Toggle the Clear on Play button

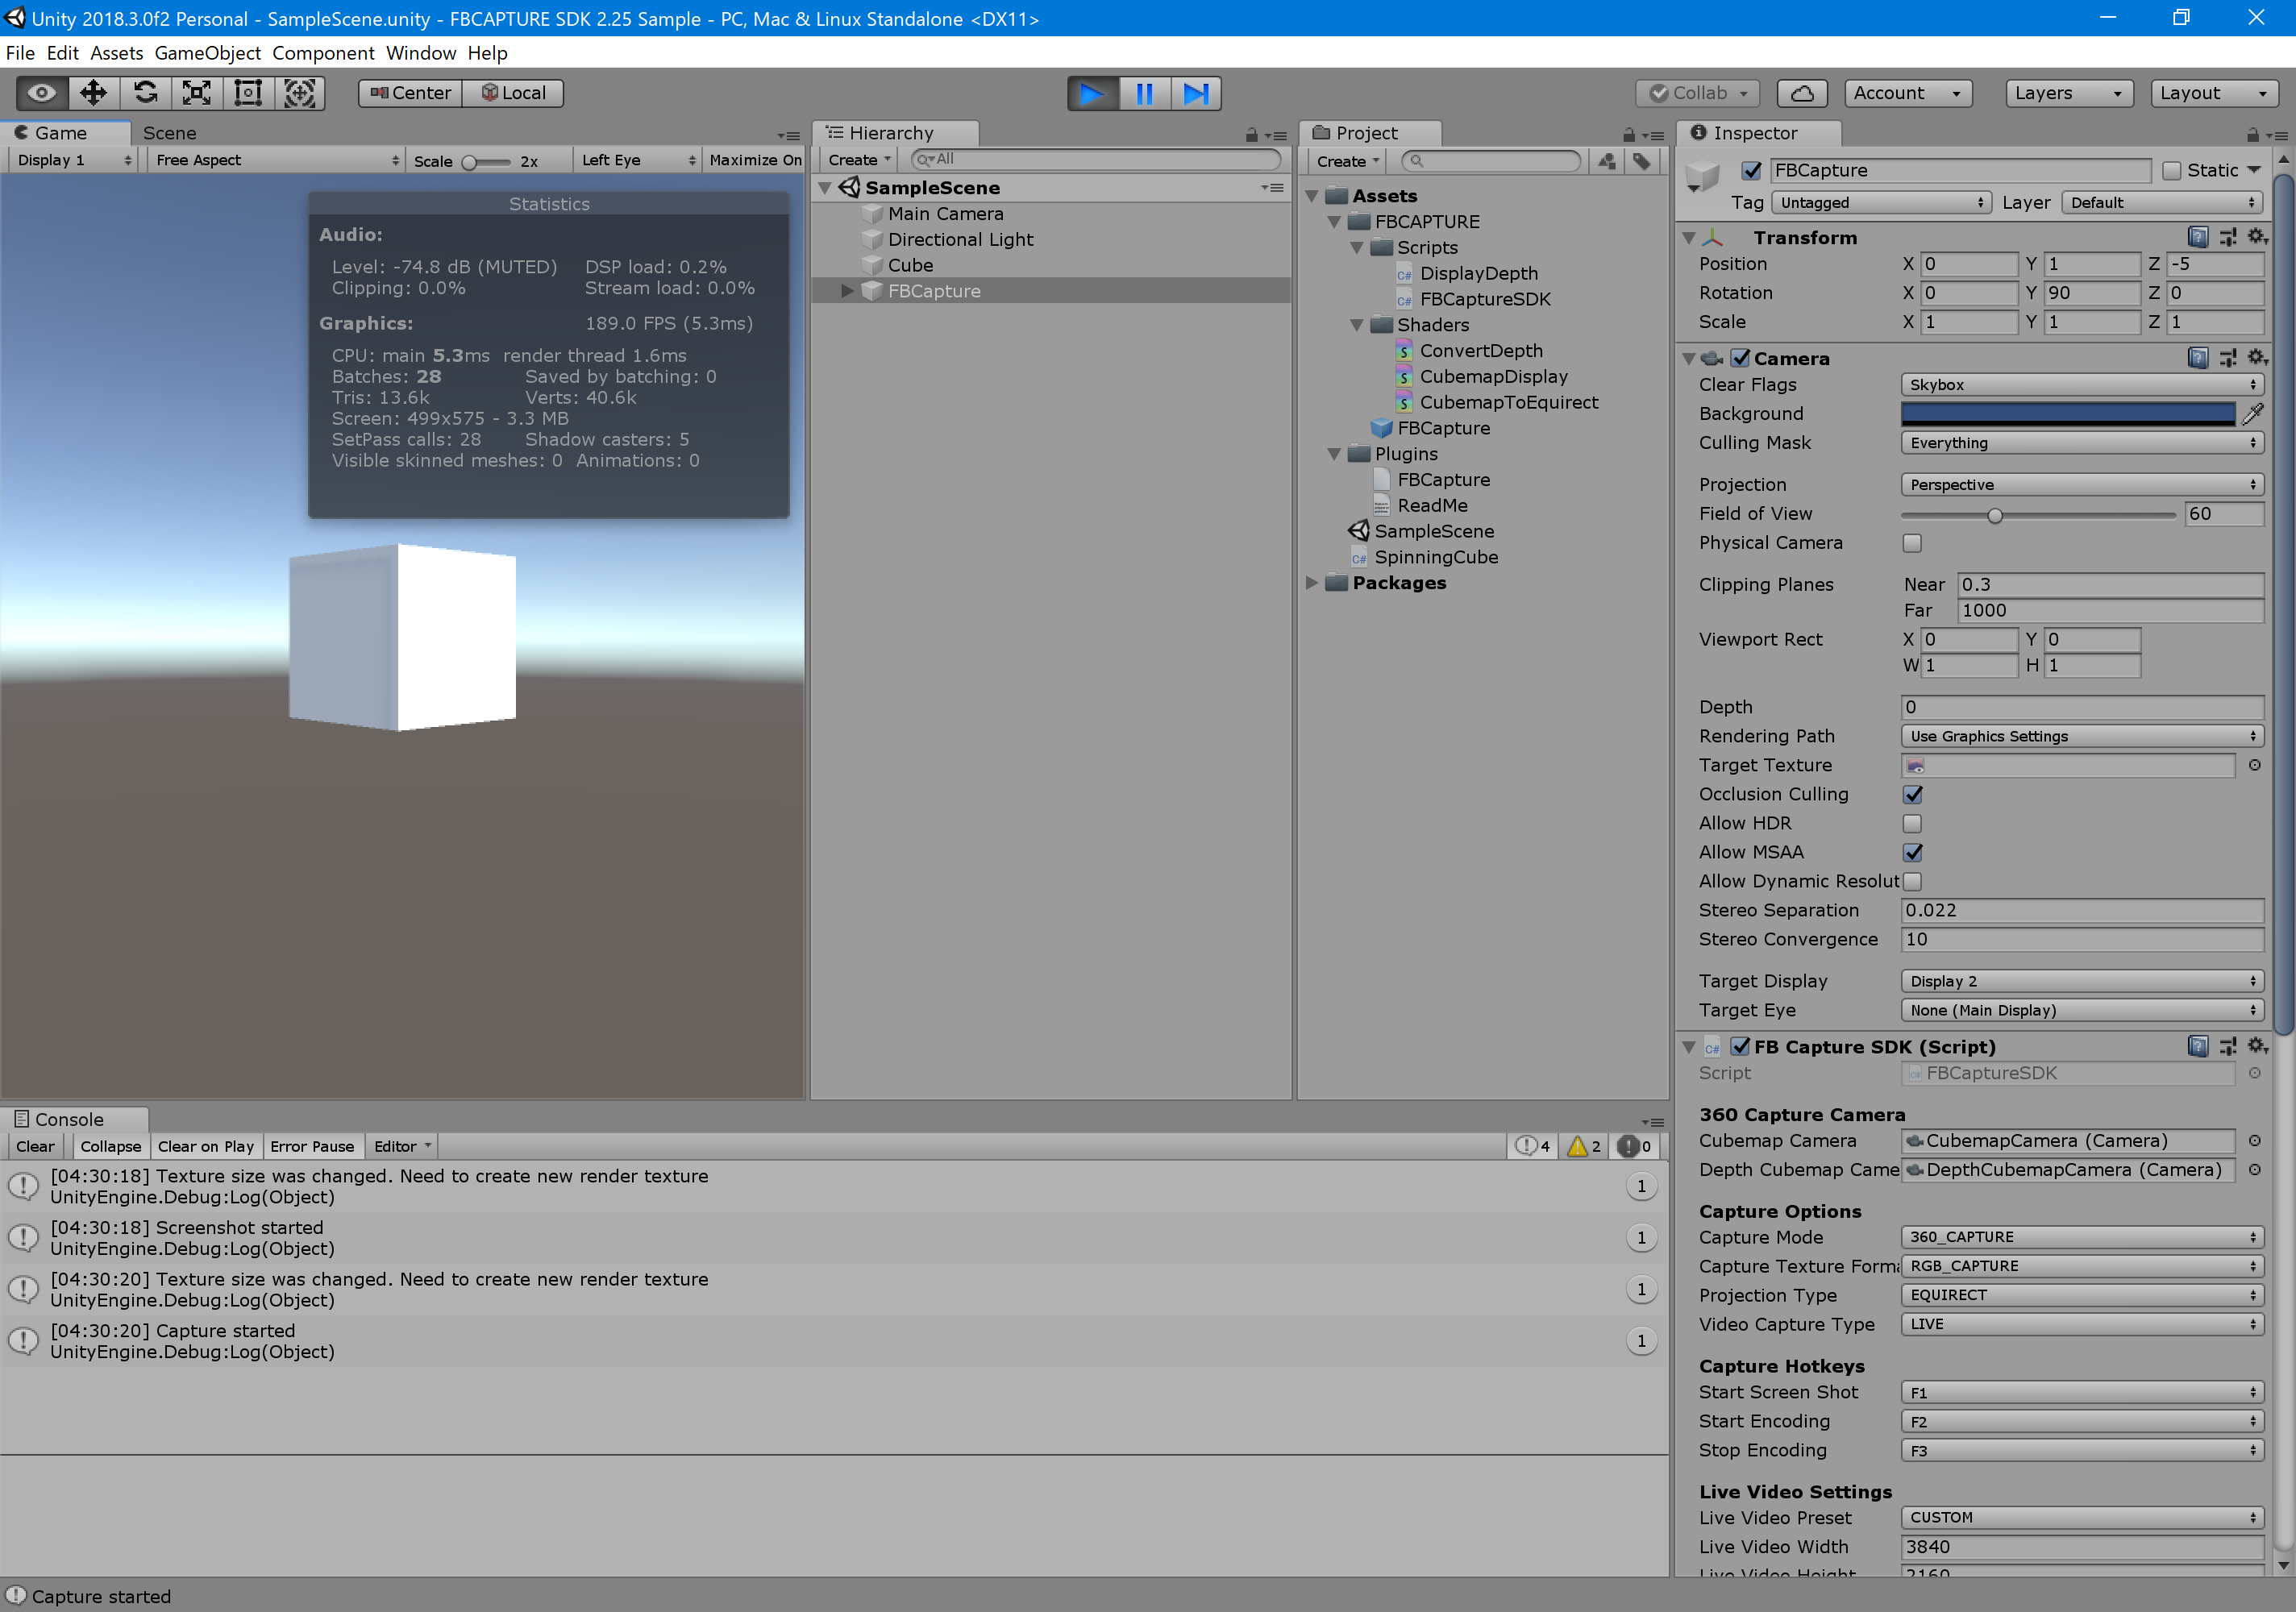click(205, 1146)
